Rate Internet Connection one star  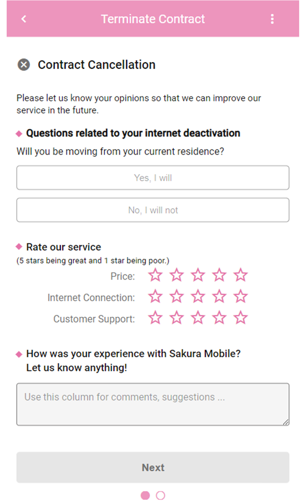[156, 296]
